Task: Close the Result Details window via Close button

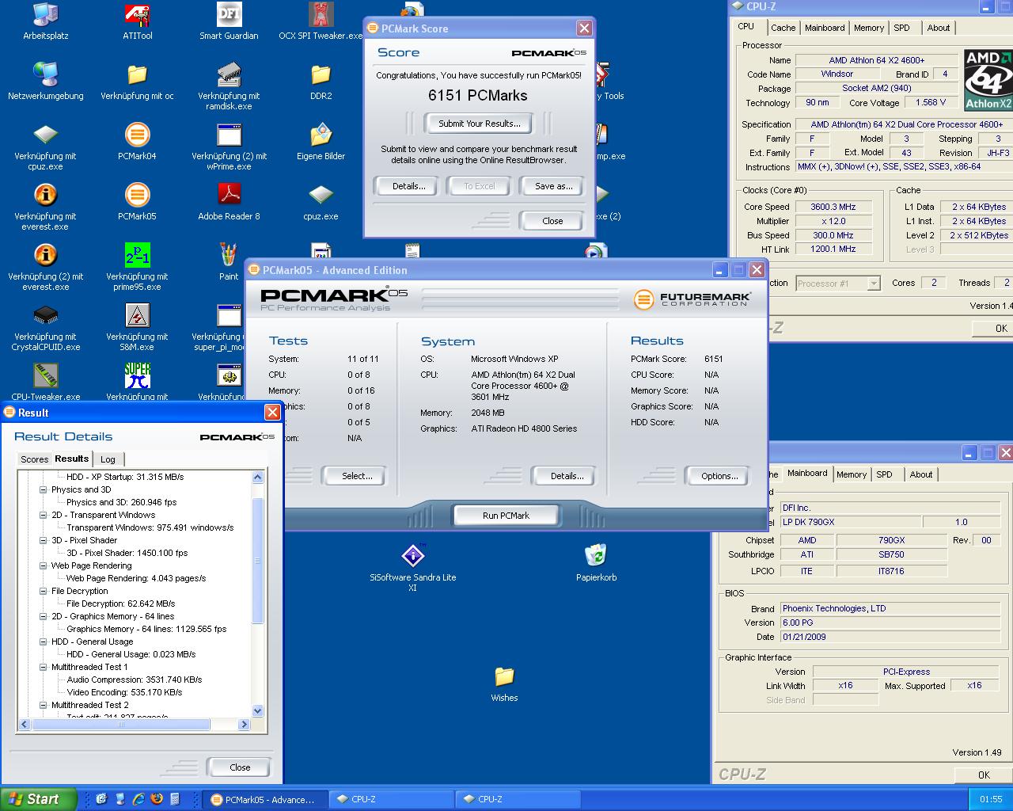Action: click(240, 767)
